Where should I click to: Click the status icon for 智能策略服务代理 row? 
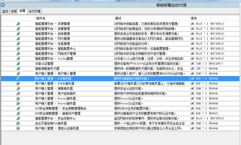(x=18, y=69)
